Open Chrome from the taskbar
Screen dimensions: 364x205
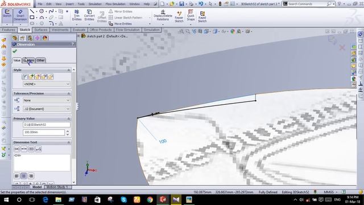point(150,200)
